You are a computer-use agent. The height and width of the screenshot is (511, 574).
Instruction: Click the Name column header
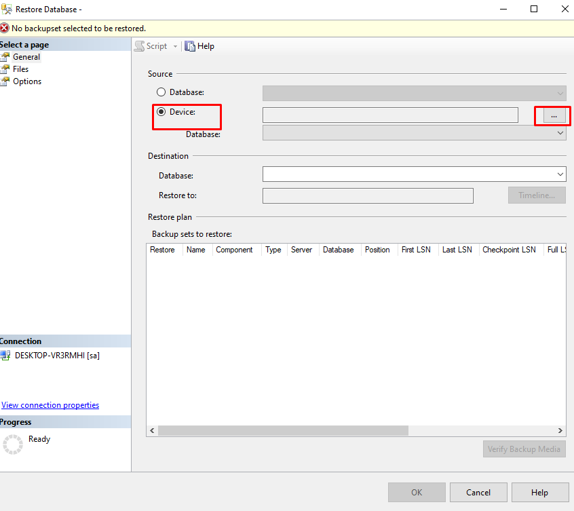point(196,250)
